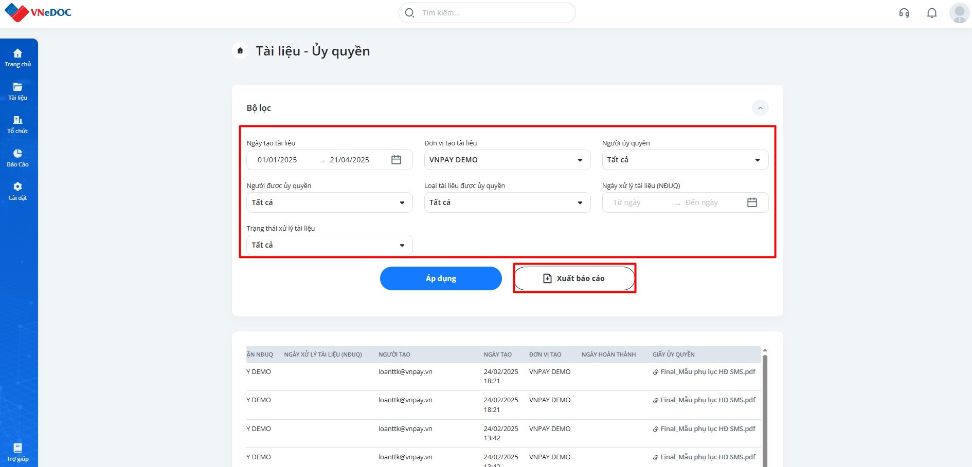Open the Trợ giúp help item

[18, 452]
